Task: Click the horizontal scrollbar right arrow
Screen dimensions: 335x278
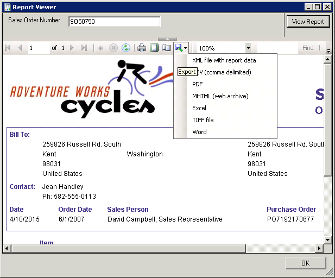Action: pos(319,248)
